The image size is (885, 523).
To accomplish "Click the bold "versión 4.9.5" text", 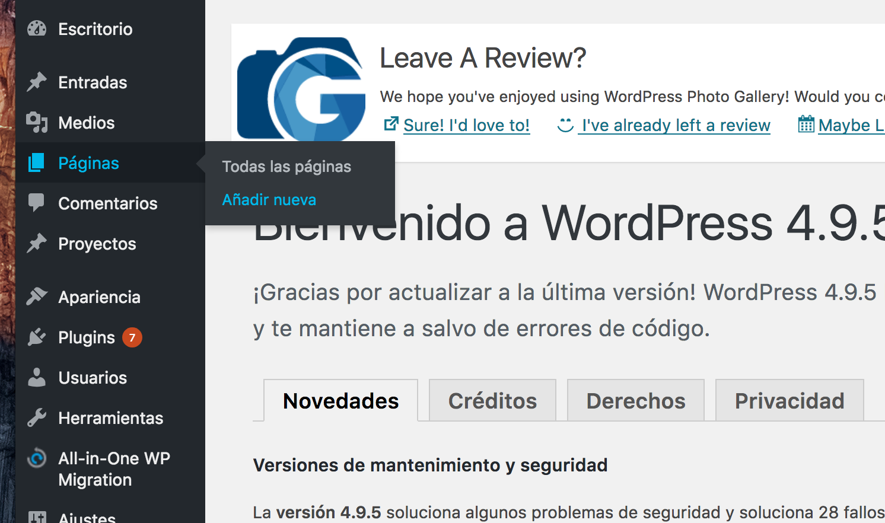I will [x=329, y=512].
